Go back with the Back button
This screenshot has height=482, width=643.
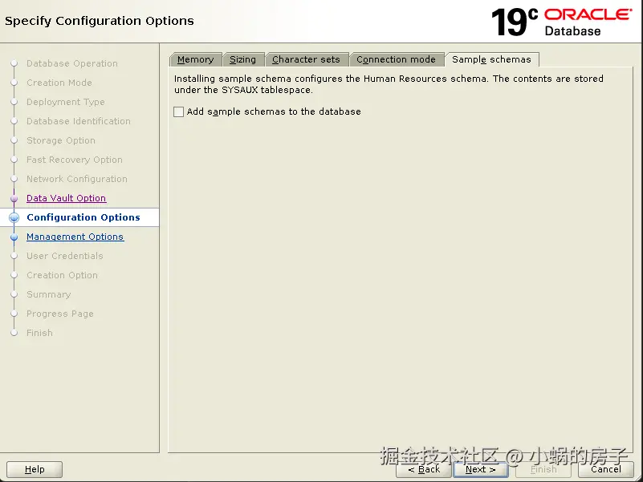424,469
